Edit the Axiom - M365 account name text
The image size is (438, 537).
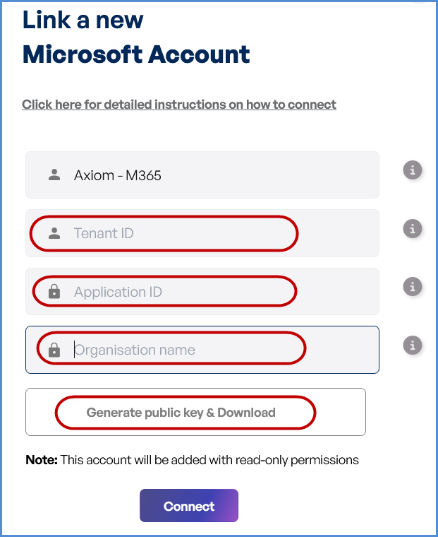point(118,175)
